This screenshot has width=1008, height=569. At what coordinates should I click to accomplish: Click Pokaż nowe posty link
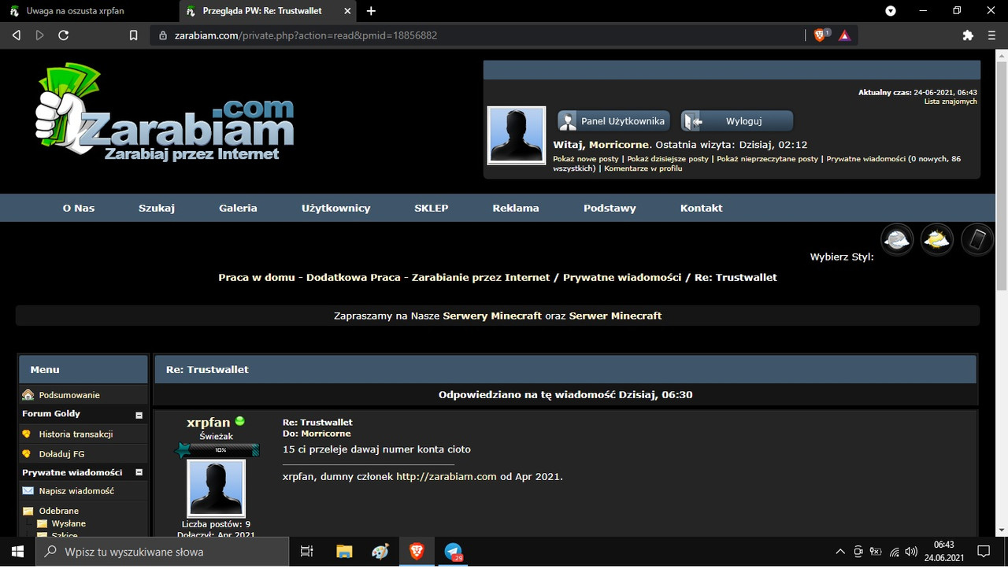[x=586, y=159]
